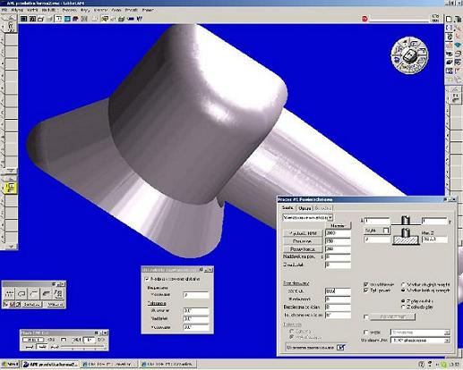The image size is (463, 370).
Task: Switch to the second tab of the milling dialog
Action: tap(304, 208)
